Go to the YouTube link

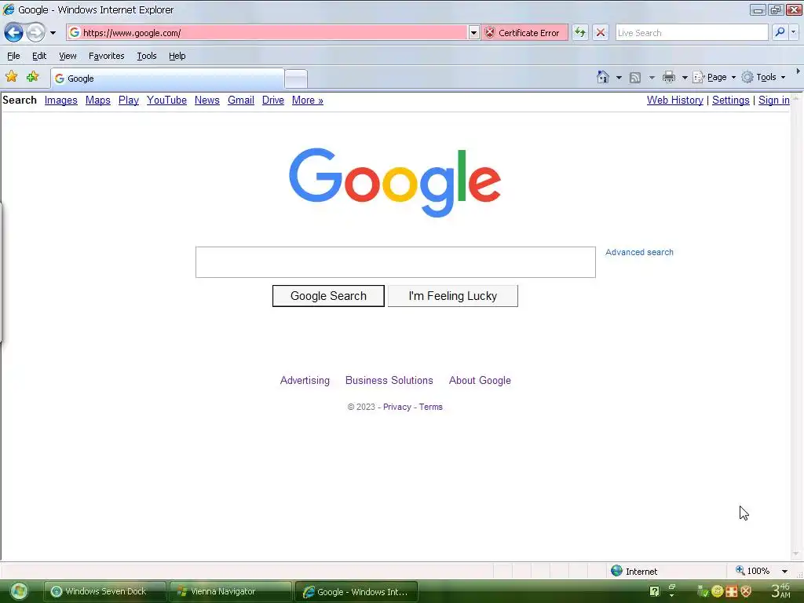tap(166, 100)
